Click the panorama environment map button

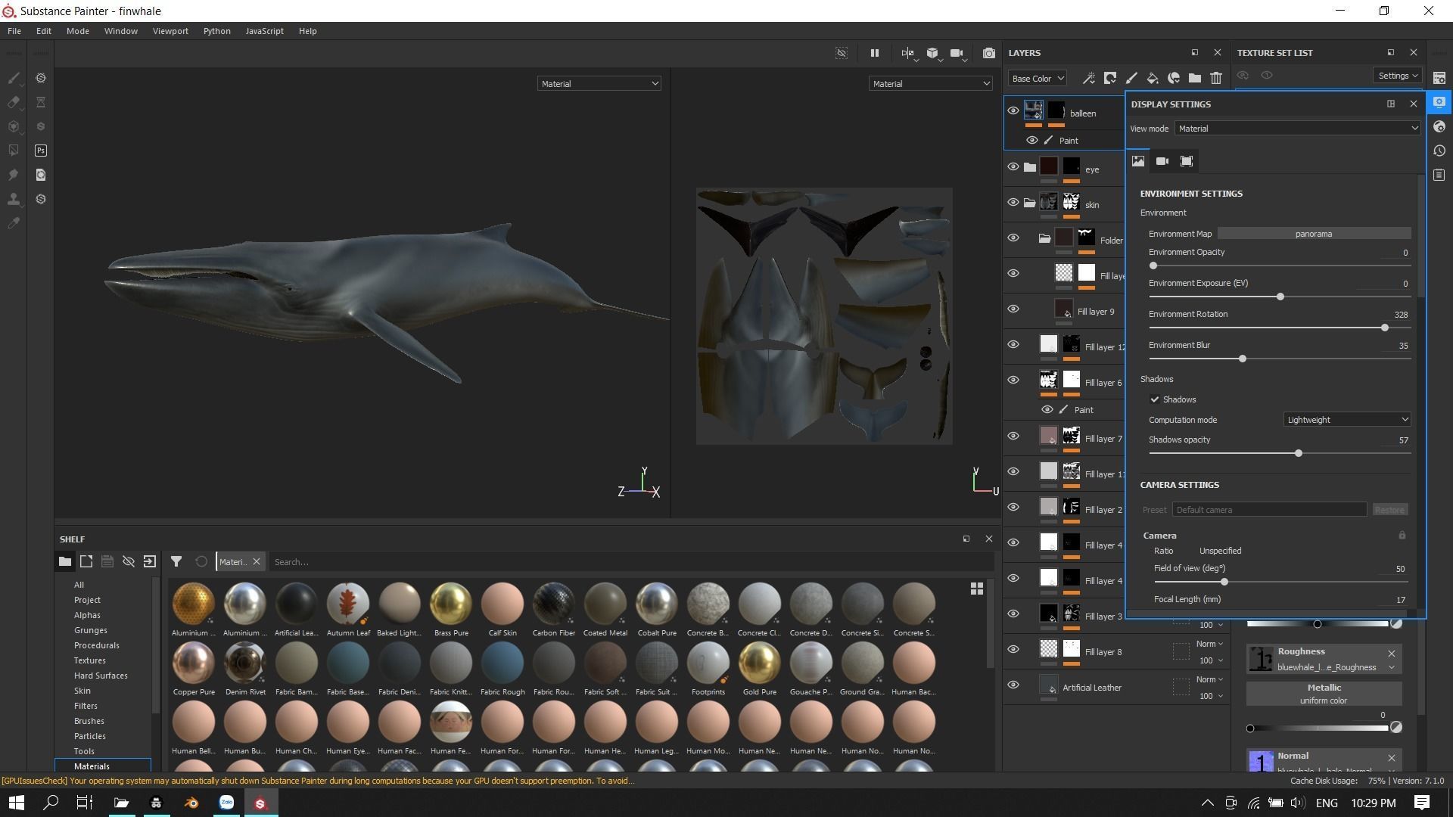click(1314, 234)
